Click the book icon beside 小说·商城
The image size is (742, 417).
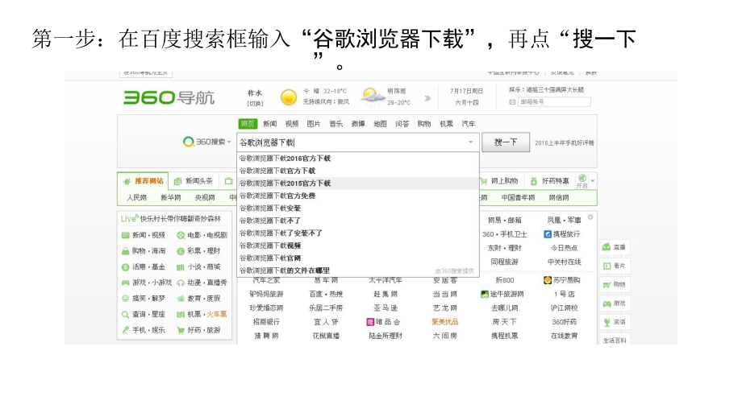tap(181, 267)
